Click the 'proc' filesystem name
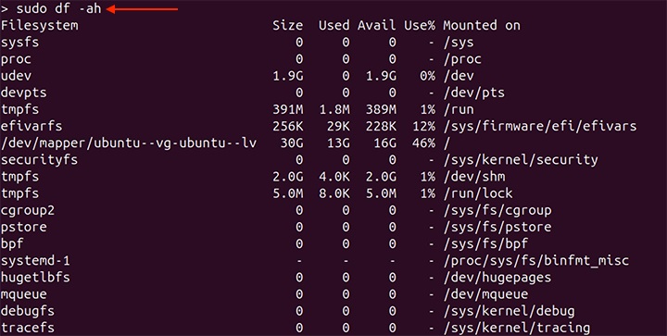Viewport: 667px width, 336px height. (16, 59)
